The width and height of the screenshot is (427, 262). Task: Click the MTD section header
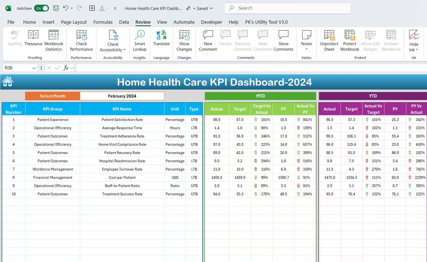pyautogui.click(x=260, y=96)
